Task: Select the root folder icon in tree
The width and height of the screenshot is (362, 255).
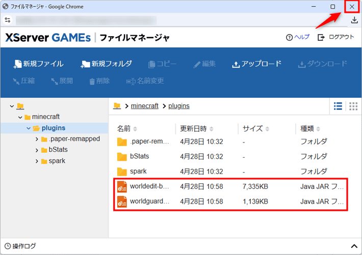Action: 20,106
